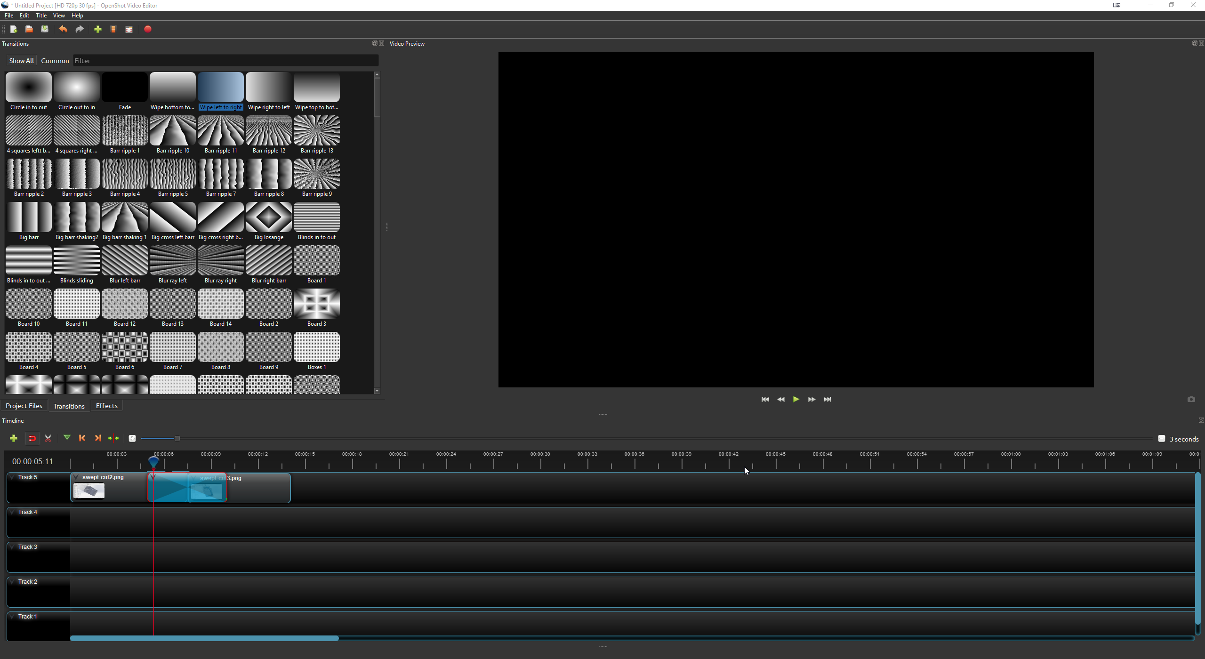Click the Redo arrow icon
Viewport: 1205px width, 659px height.
79,29
